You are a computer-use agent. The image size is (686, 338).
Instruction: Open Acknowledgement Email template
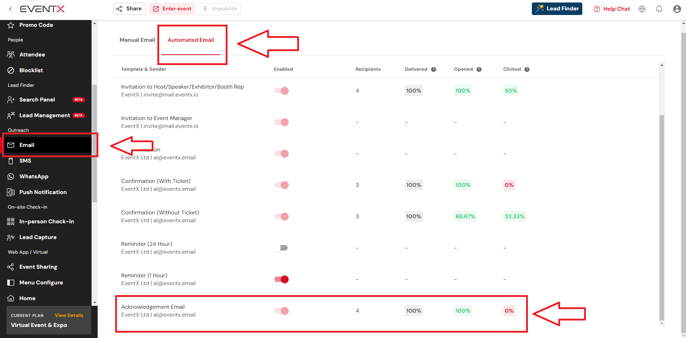point(153,307)
